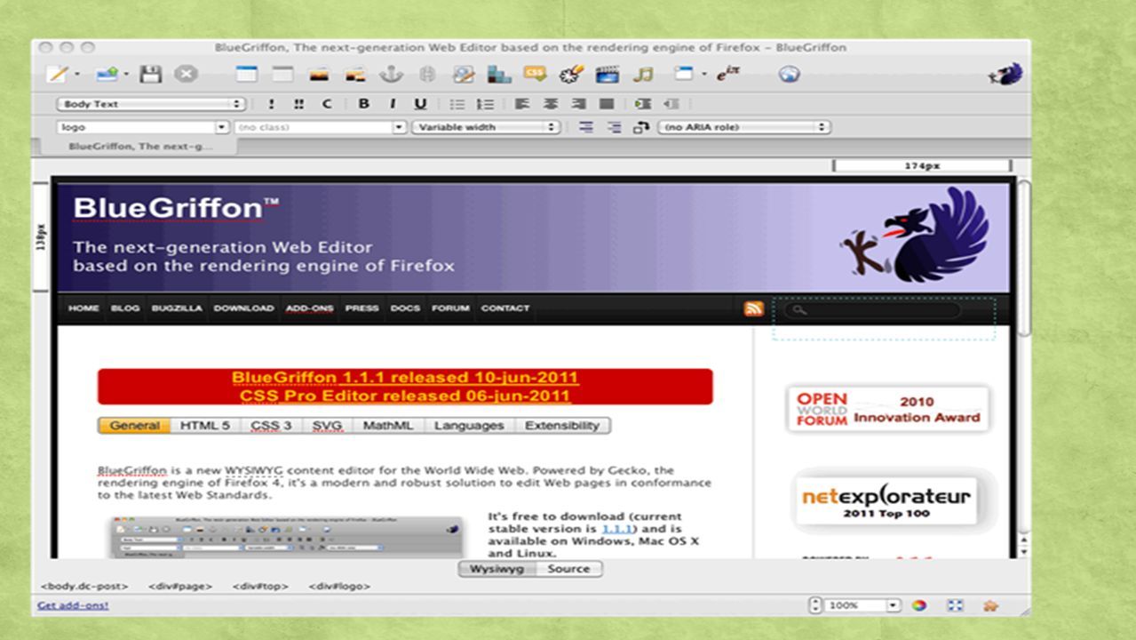This screenshot has height=640, width=1136.
Task: Click the DOWNLOAD nav link in page
Action: [243, 308]
